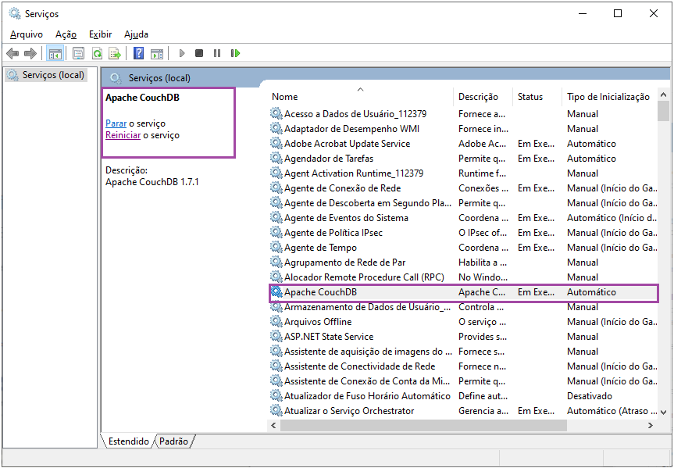Open the Exibir menu
The width and height of the screenshot is (674, 468).
(100, 34)
